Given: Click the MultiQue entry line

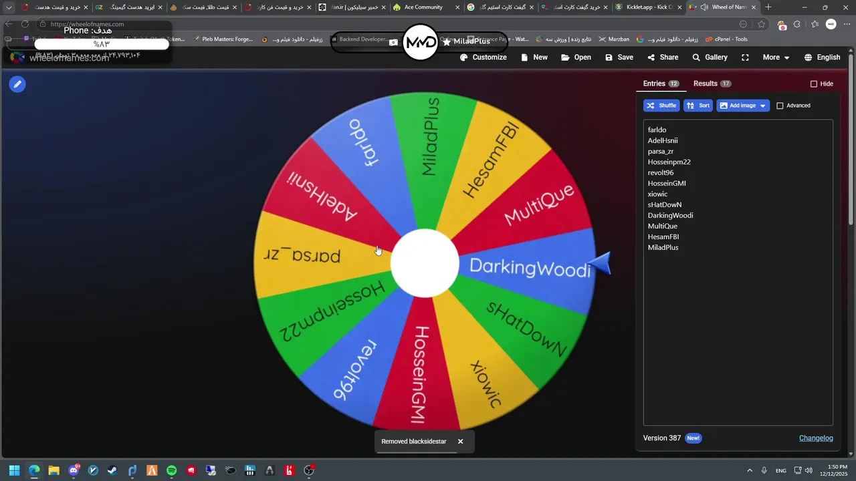Looking at the screenshot, I should click(662, 226).
